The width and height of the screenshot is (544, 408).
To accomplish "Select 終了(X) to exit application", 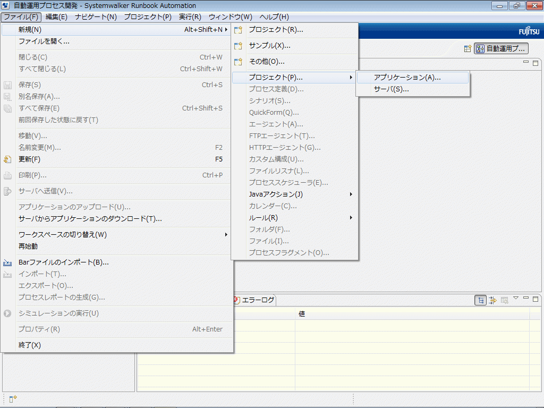I will (30, 345).
